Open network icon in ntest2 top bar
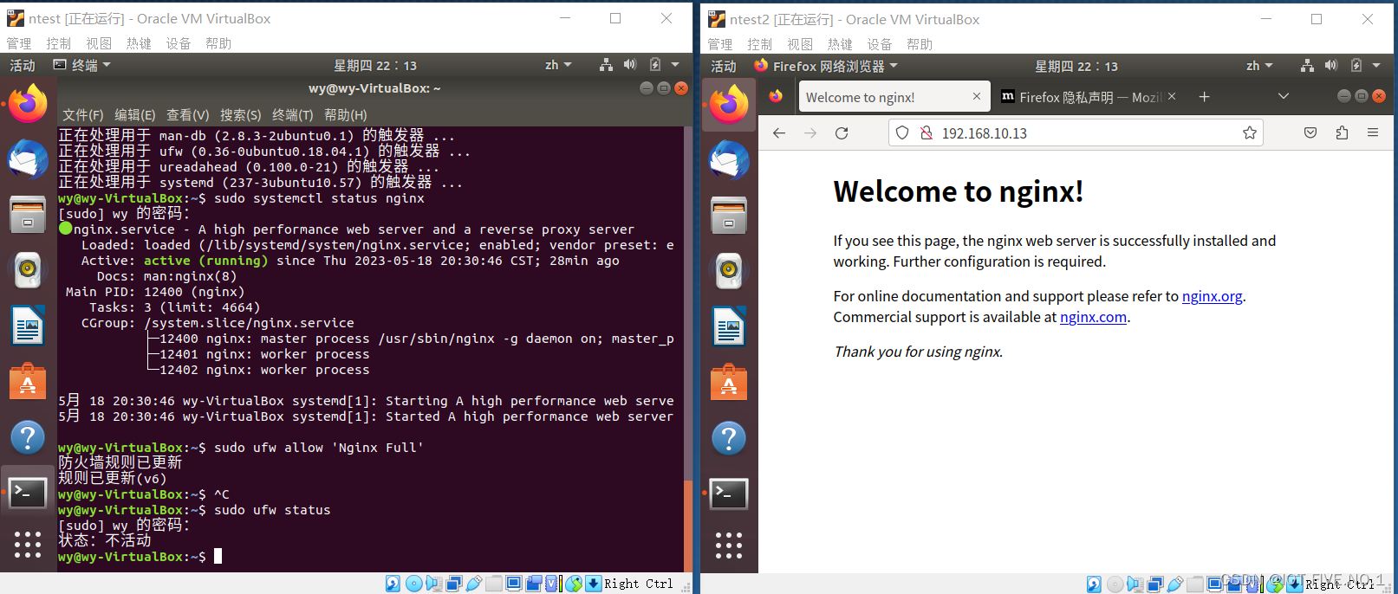1398x594 pixels. [x=1307, y=66]
